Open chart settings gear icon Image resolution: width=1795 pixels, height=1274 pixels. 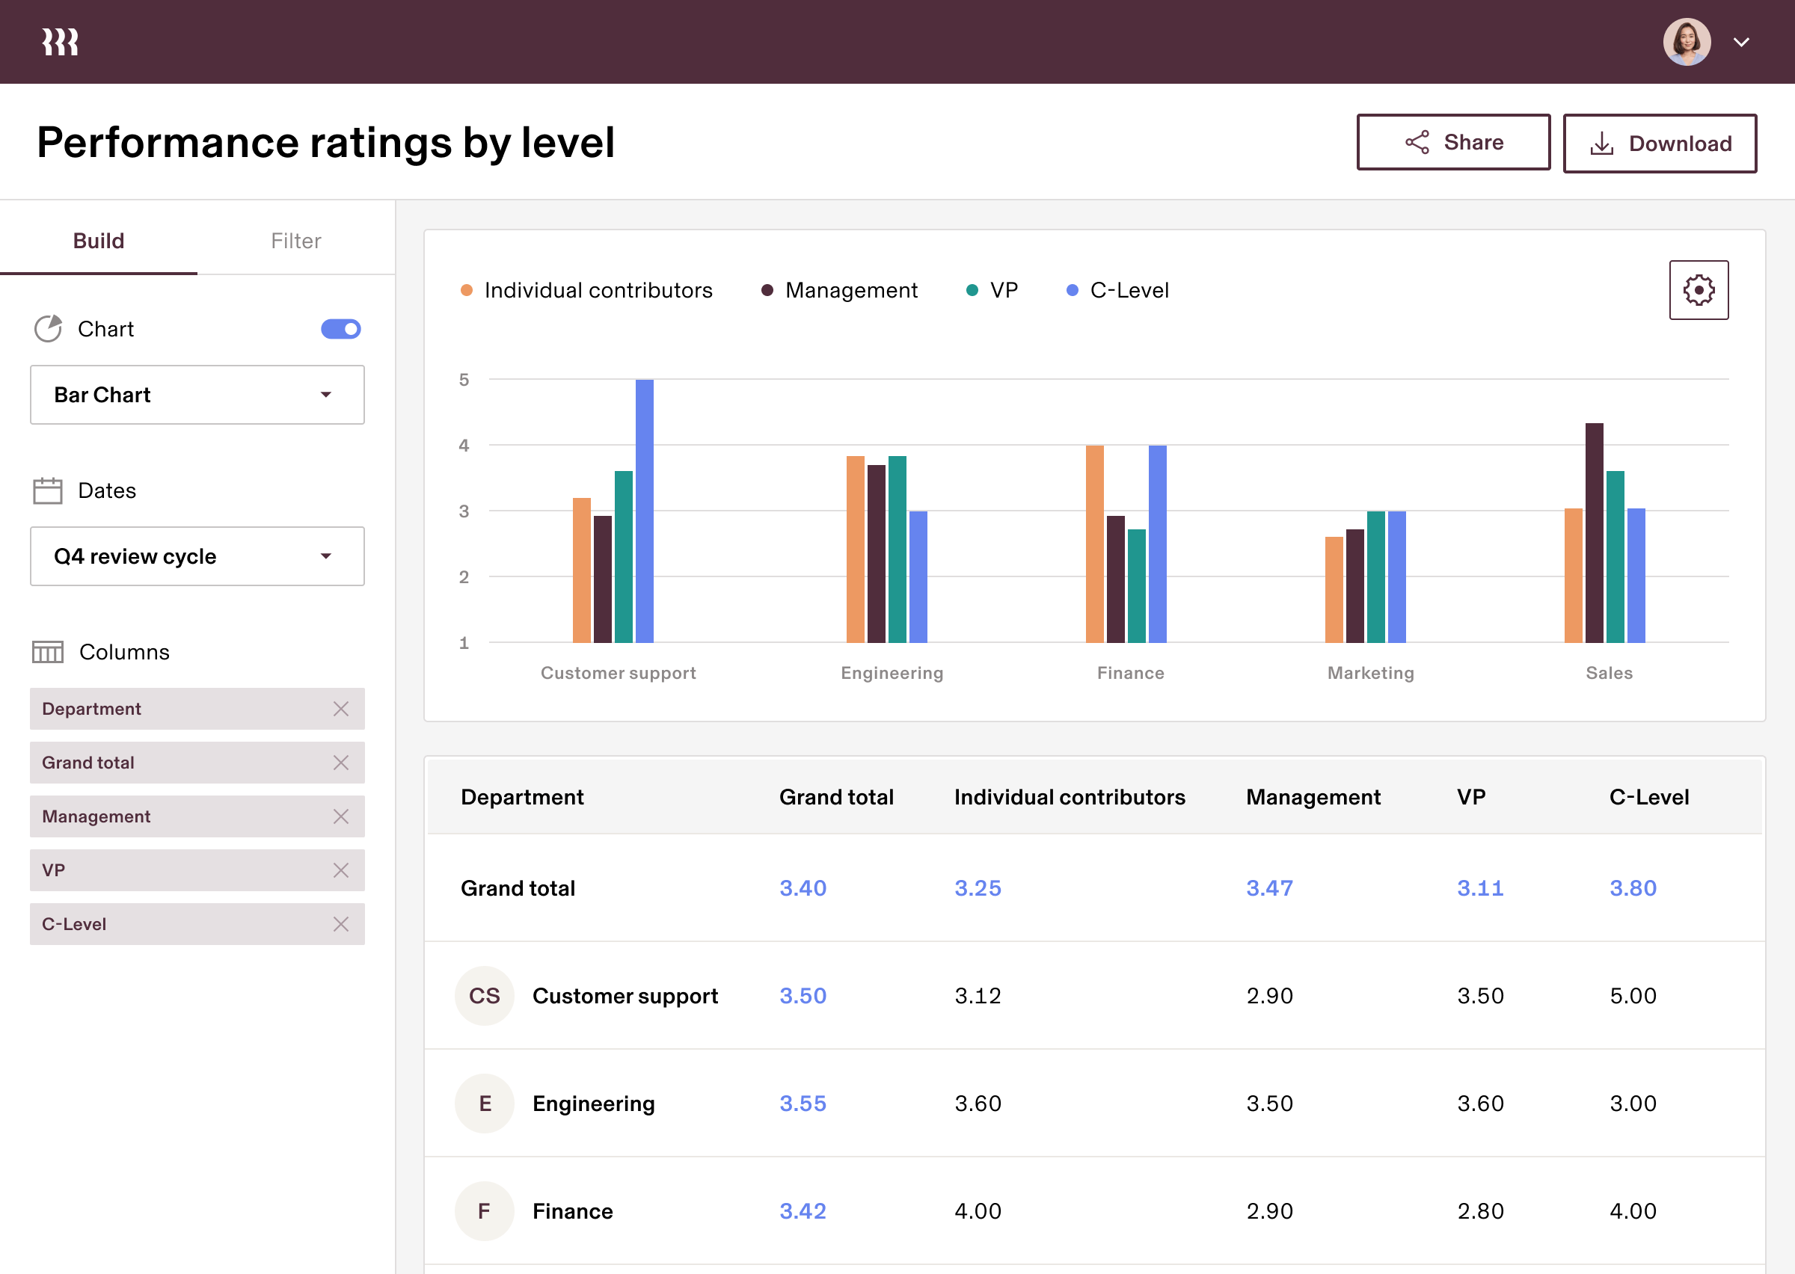pyautogui.click(x=1698, y=290)
